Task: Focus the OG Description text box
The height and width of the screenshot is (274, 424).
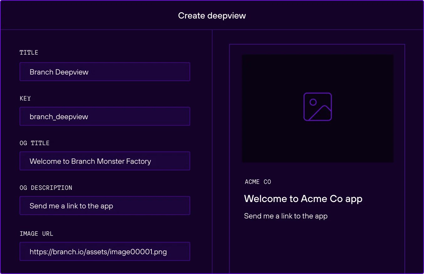Action: click(x=105, y=205)
